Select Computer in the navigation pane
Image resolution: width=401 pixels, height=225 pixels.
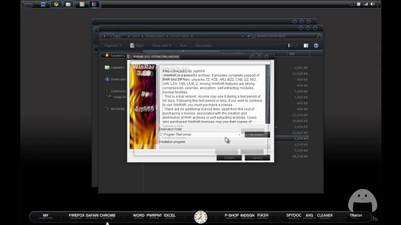[x=116, y=91]
